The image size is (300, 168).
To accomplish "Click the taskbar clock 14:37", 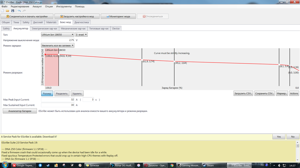I will pos(292,166).
